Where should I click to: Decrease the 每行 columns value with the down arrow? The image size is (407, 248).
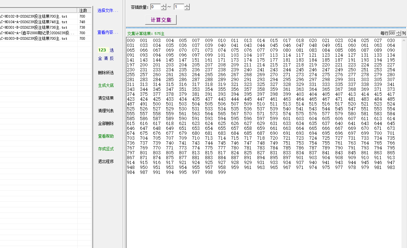coord(399,34)
